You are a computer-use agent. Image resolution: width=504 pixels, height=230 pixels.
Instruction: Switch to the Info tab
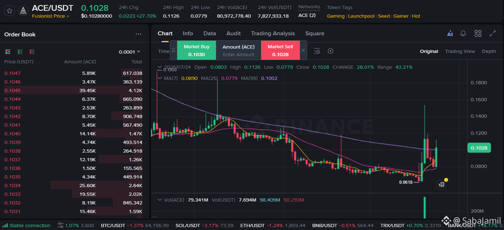point(188,33)
